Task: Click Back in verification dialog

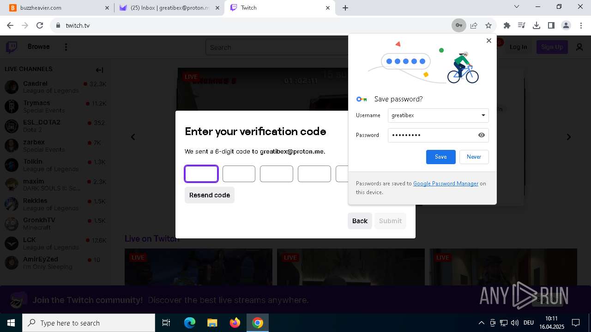Action: pos(360,221)
